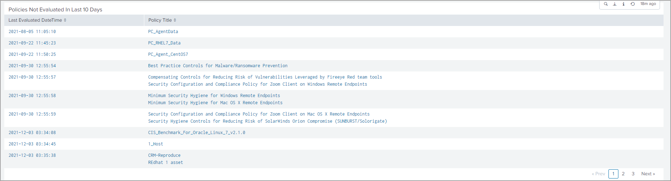Open the PC_RHEL7_Data policy link

[164, 43]
